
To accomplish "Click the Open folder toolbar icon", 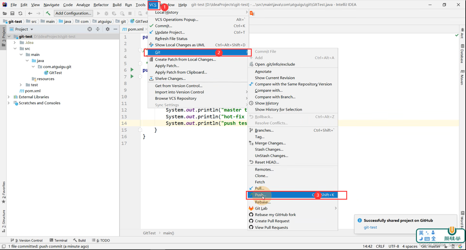I will tap(5, 13).
